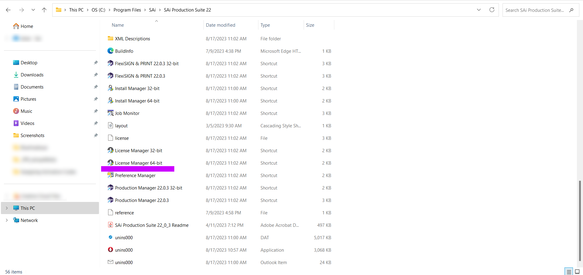Unpin Documents using its pin icon
This screenshot has height=275, width=583.
[x=96, y=87]
